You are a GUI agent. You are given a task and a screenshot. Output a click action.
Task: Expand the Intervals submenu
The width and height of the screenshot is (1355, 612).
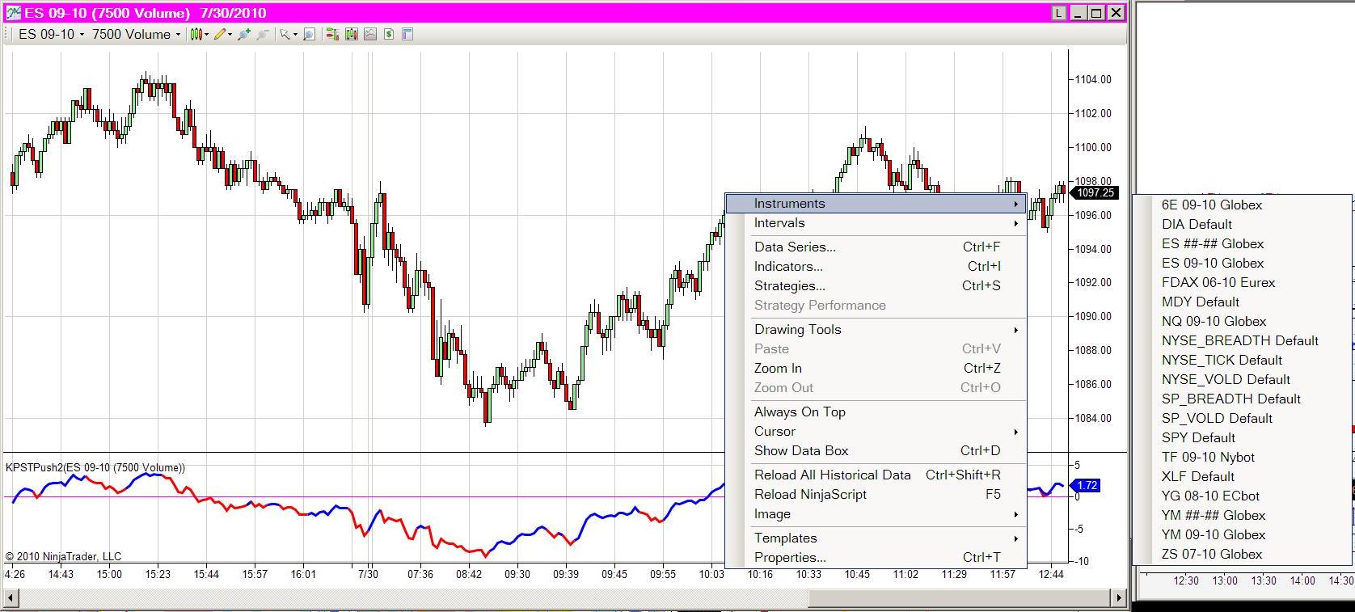pyautogui.click(x=876, y=223)
